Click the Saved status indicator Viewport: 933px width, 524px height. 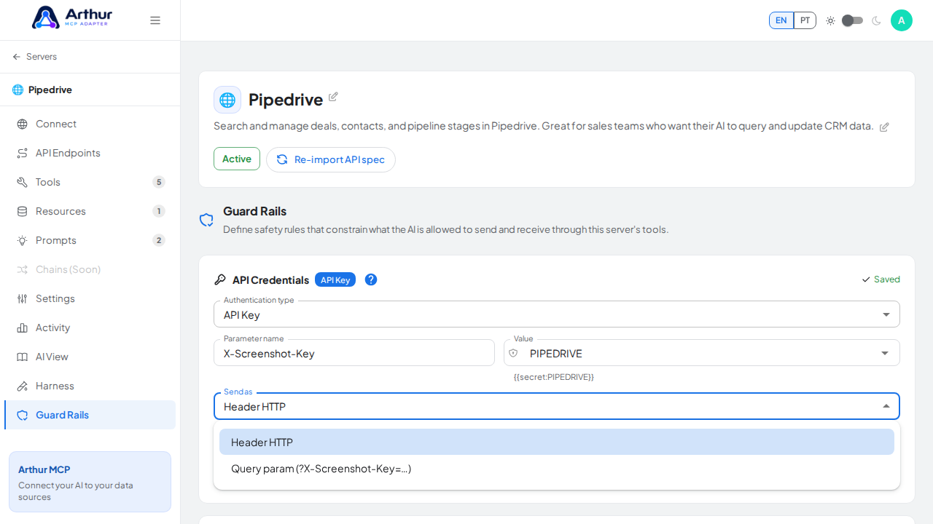[881, 279]
